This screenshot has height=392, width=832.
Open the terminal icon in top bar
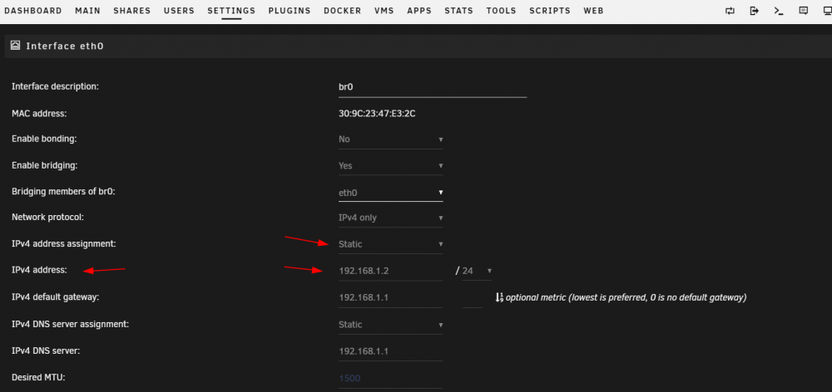[x=779, y=11]
